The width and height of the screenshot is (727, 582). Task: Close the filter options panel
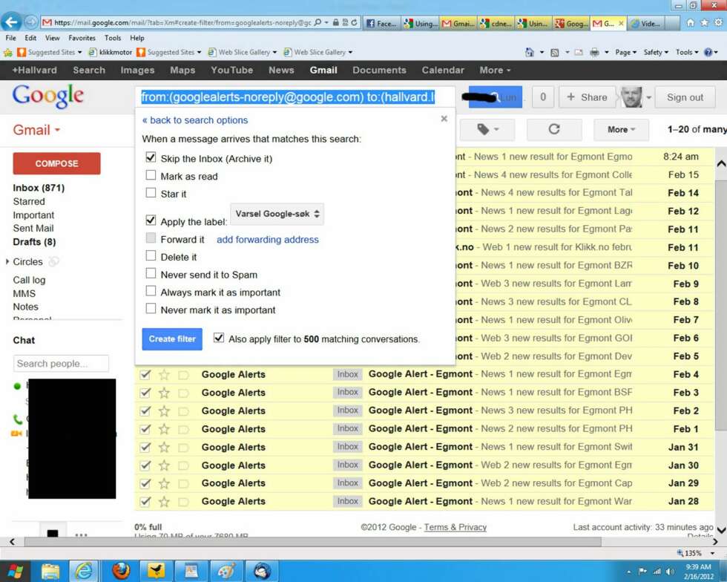pyautogui.click(x=444, y=119)
